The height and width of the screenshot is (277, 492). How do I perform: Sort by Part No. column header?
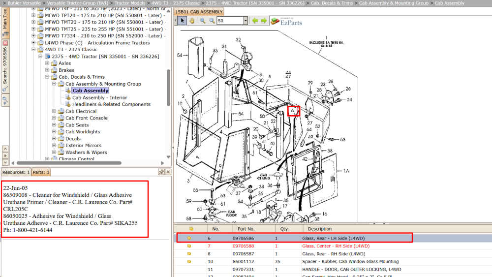pos(254,229)
